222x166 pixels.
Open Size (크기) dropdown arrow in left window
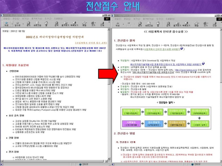(95, 23)
